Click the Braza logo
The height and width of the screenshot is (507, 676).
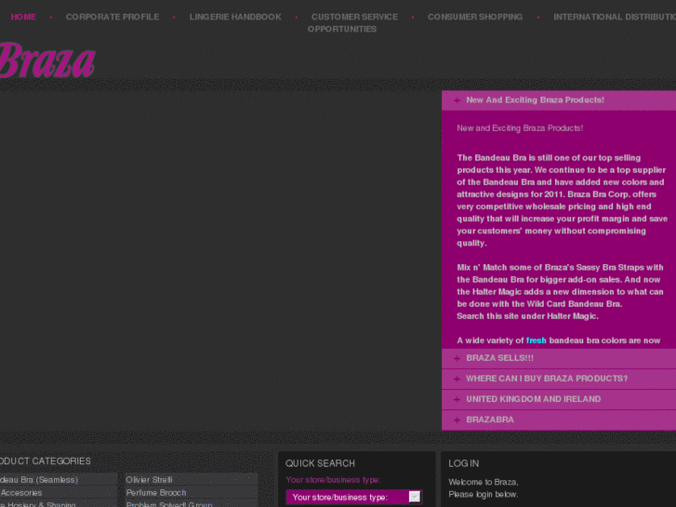tap(46, 60)
